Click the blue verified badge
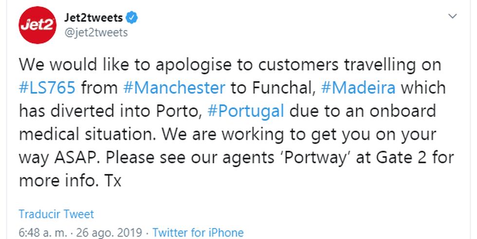Viewport: 477px width, 239px height. 132,18
